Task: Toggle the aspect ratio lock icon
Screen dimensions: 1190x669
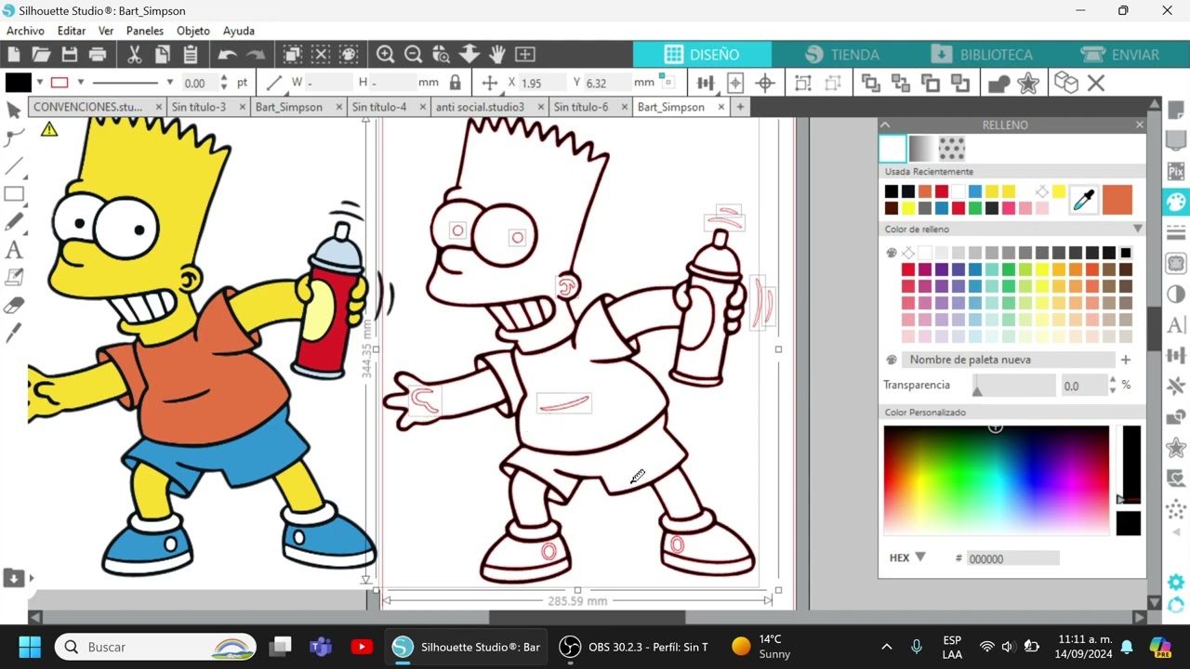Action: [x=455, y=82]
